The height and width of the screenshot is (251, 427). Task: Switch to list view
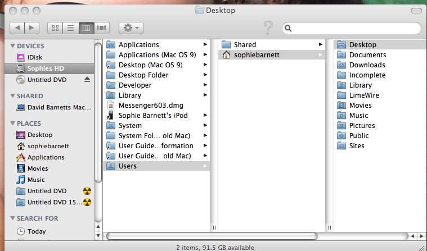tap(71, 28)
